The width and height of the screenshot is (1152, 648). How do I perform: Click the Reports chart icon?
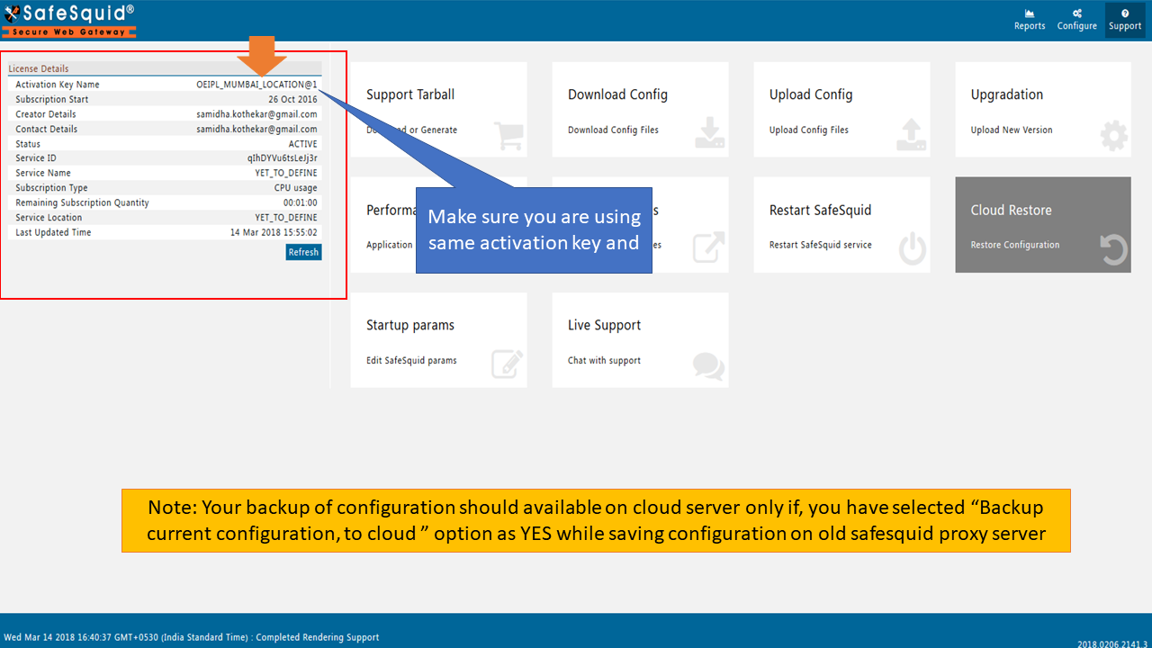pos(1030,13)
